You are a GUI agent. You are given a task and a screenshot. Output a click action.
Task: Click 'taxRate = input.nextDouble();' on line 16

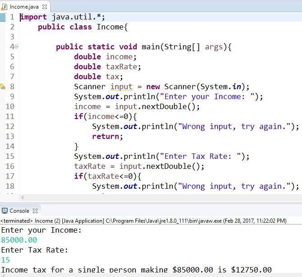tap(139, 166)
